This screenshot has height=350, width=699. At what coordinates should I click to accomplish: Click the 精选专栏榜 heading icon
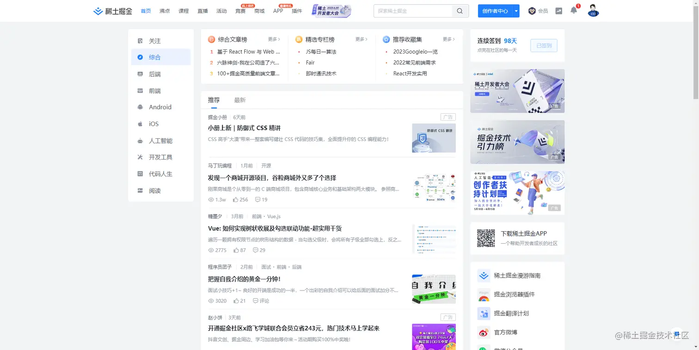(x=299, y=39)
